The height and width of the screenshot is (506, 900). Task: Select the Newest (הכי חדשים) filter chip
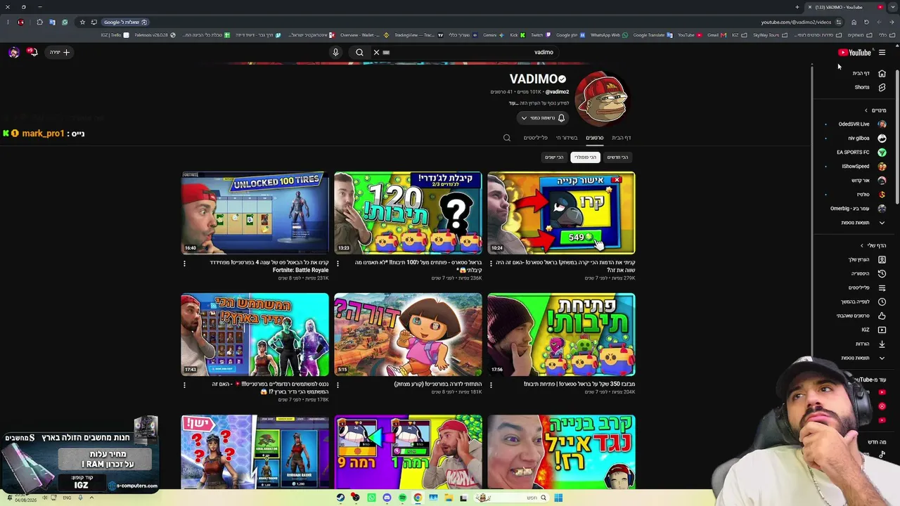(x=617, y=157)
